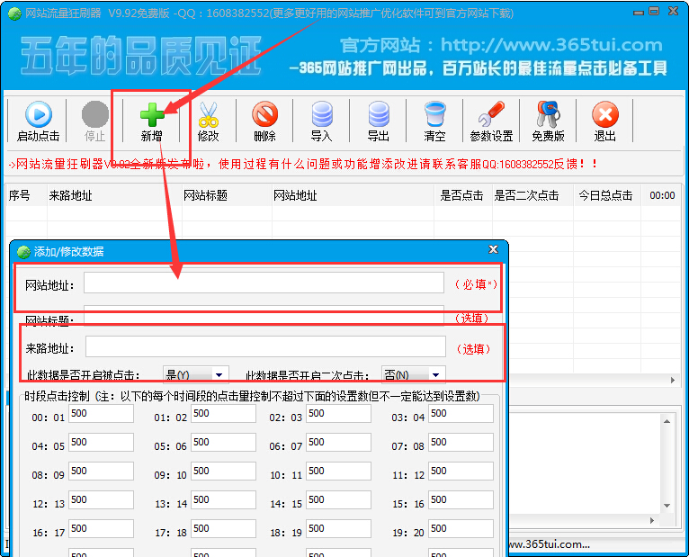The height and width of the screenshot is (557, 689).
Task: Click the 14:15 time slot field
Action: pyautogui.click(x=338, y=499)
